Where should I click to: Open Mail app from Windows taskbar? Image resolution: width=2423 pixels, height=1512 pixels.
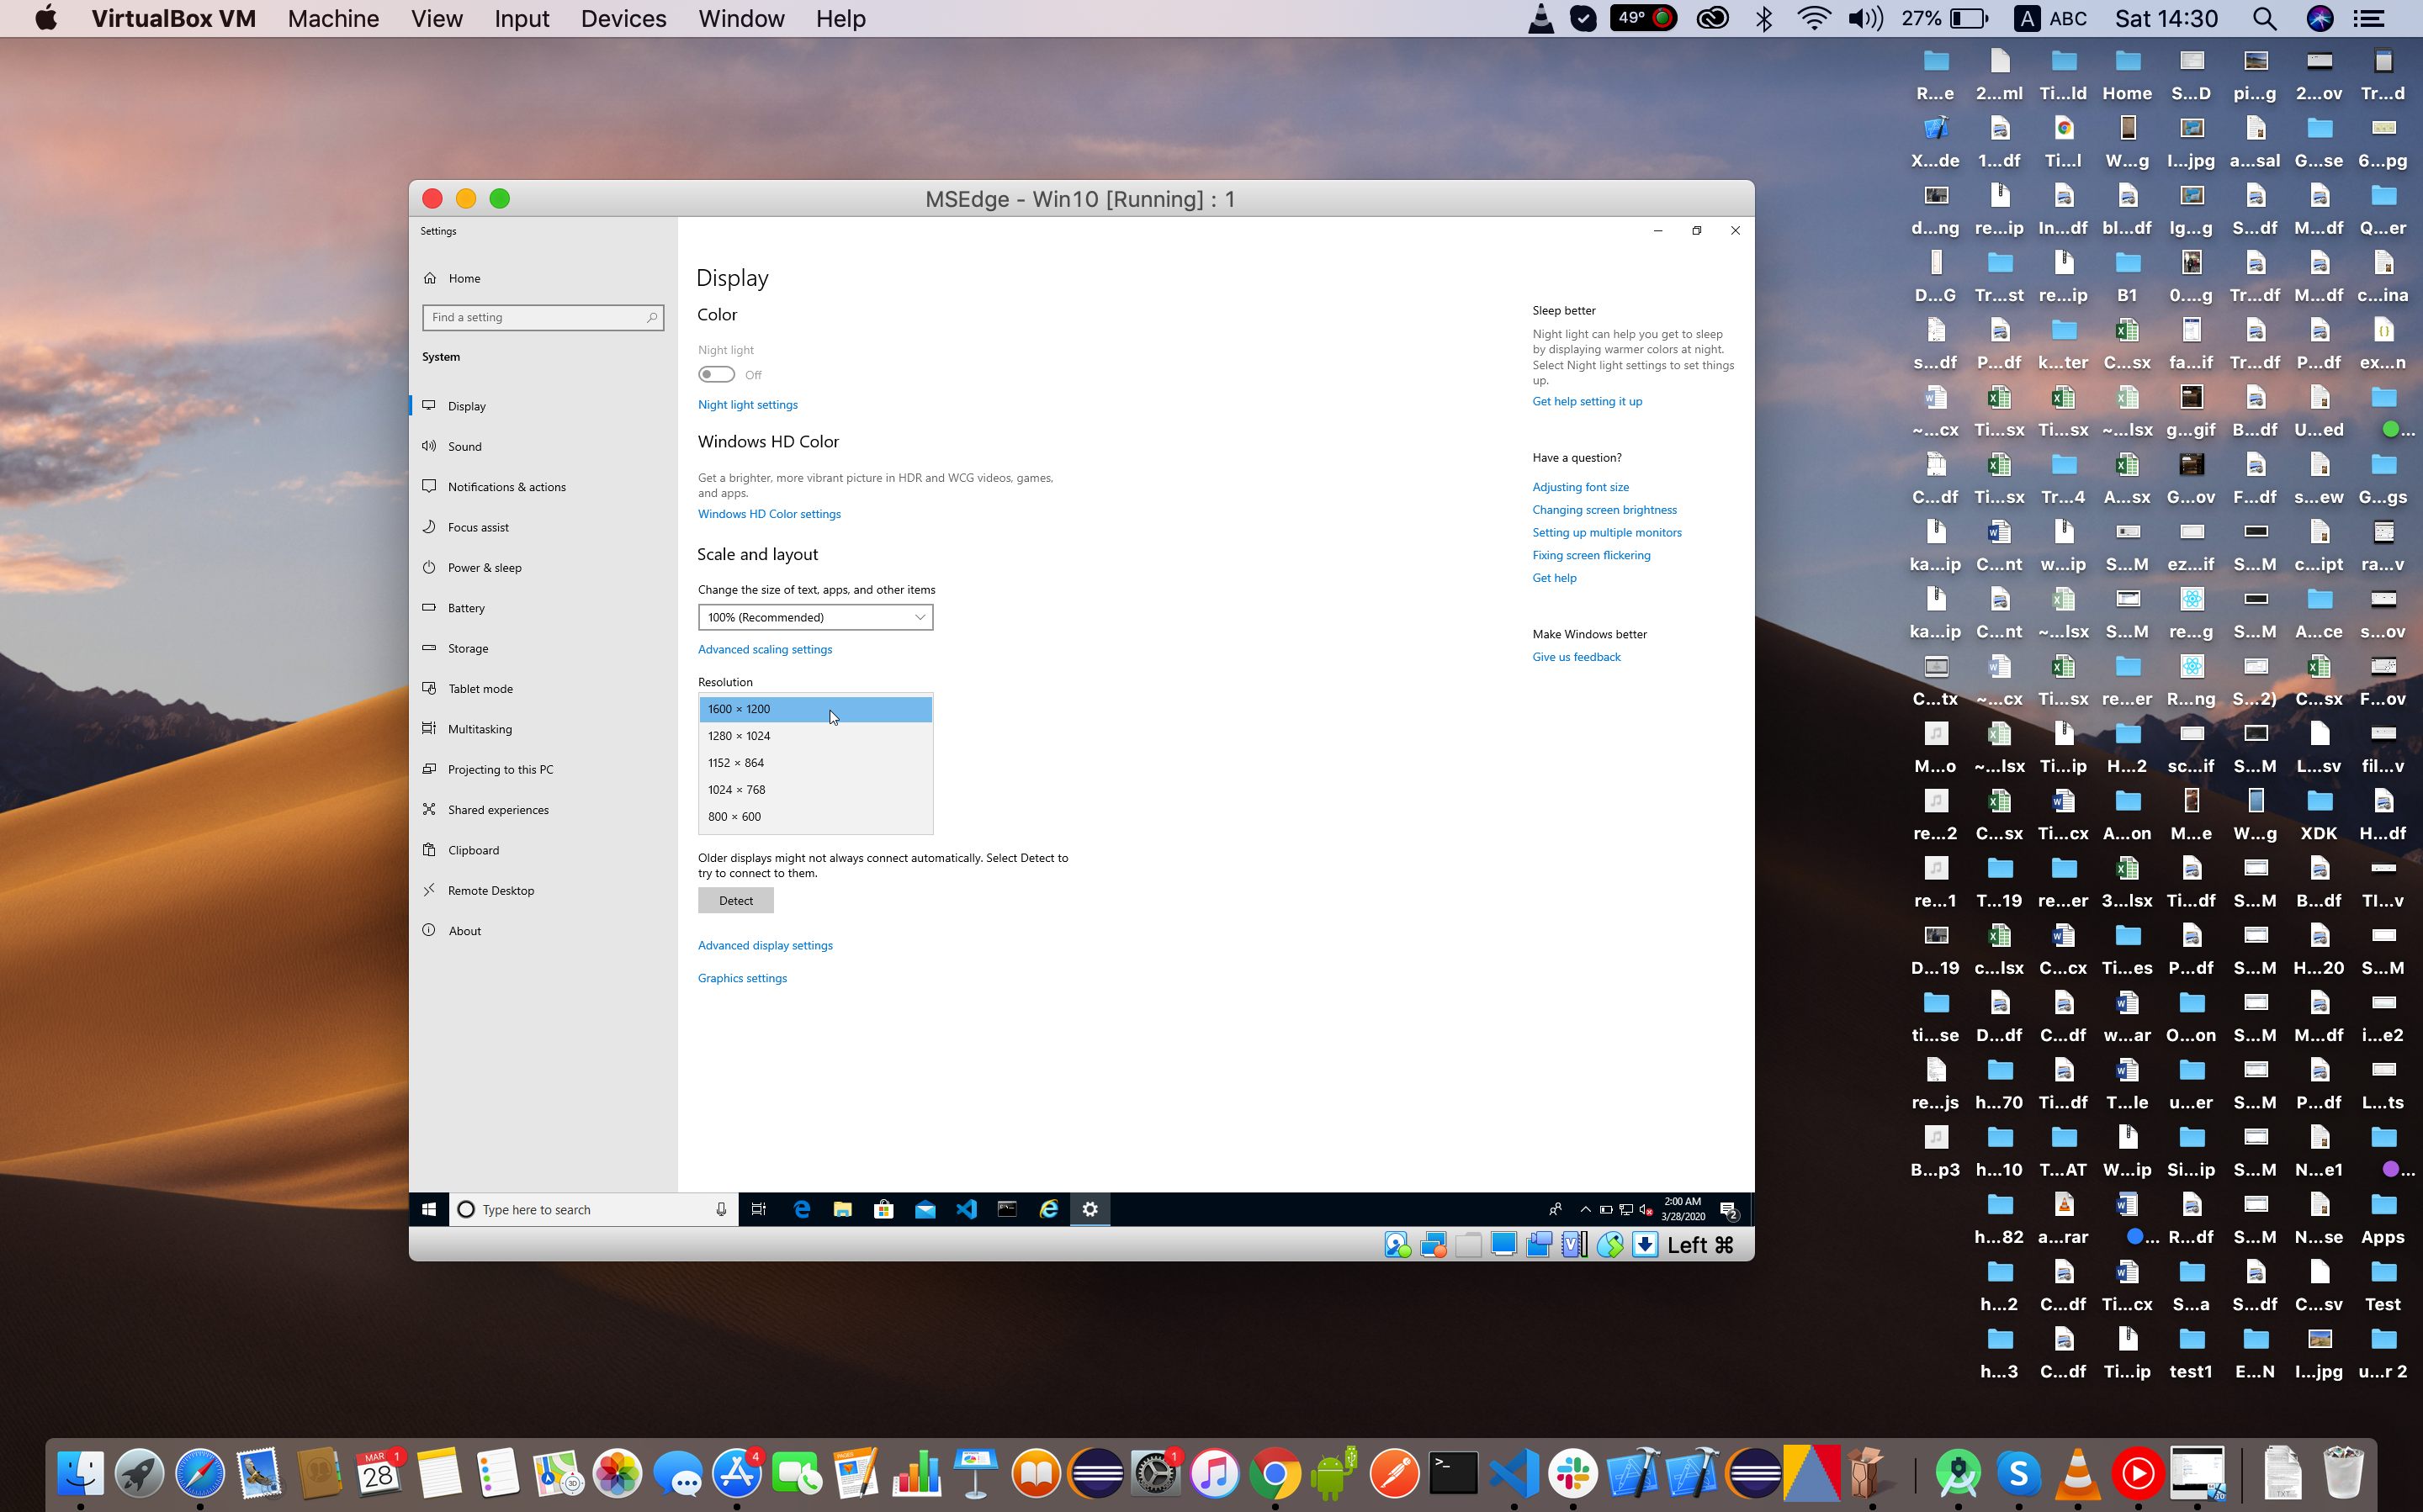(925, 1209)
